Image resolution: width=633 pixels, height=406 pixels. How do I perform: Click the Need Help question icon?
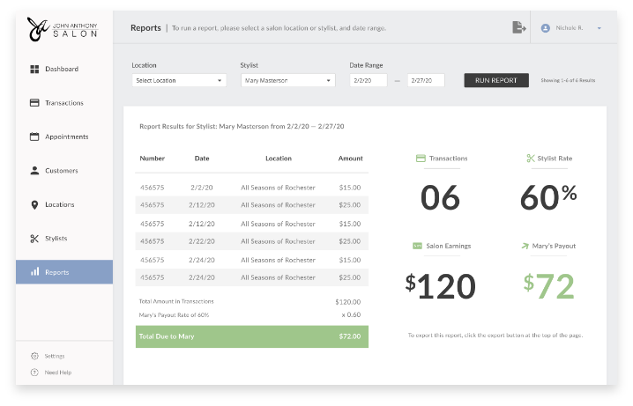34,373
